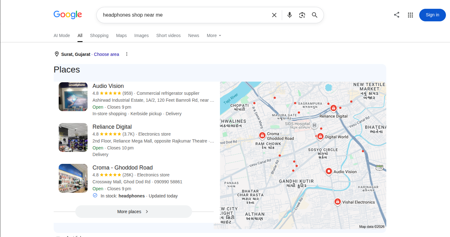Image resolution: width=450 pixels, height=237 pixels.
Task: Select Digital World map pin
Action: (320, 137)
